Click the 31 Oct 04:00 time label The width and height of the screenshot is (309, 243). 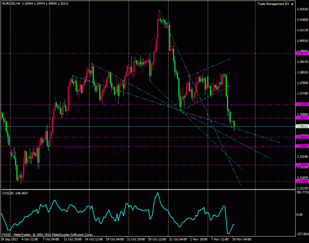(x=178, y=240)
